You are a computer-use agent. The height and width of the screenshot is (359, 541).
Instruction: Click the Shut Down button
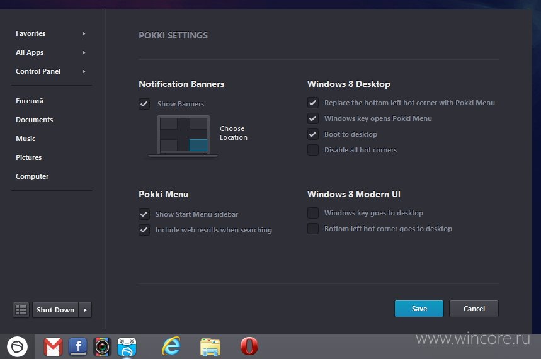point(55,310)
